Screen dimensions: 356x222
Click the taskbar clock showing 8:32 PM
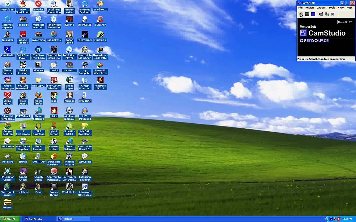point(347,219)
